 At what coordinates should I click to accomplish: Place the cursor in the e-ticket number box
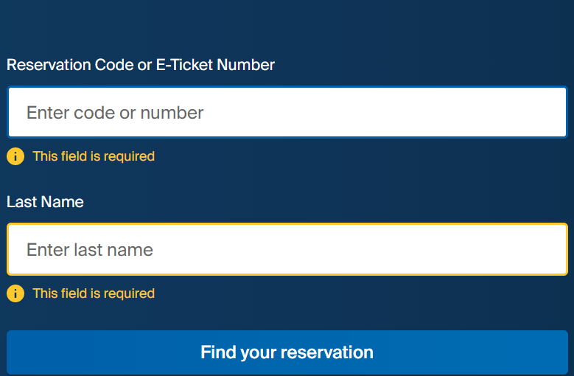point(287,112)
